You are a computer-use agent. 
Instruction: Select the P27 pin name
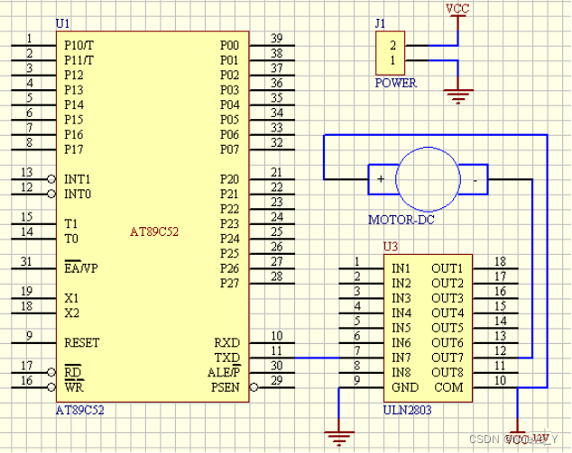point(229,283)
